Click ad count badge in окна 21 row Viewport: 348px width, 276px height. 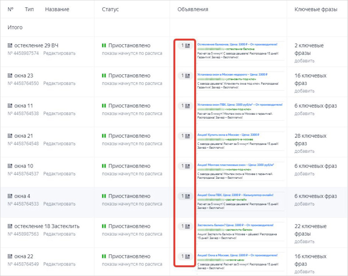pos(185,136)
